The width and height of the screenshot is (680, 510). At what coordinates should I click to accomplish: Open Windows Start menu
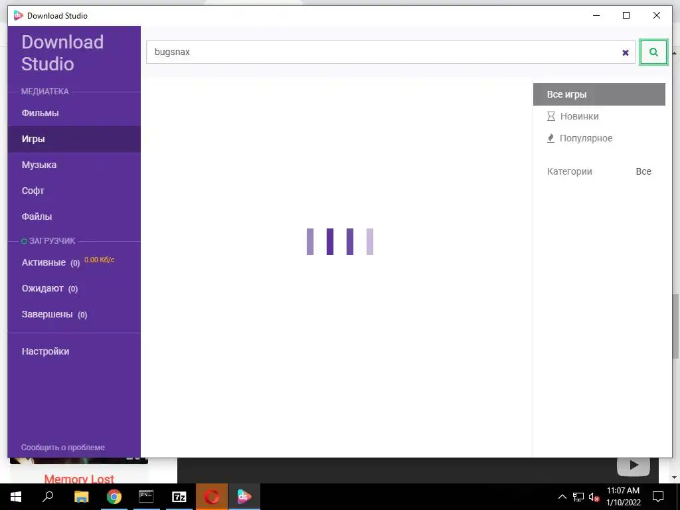pos(16,497)
